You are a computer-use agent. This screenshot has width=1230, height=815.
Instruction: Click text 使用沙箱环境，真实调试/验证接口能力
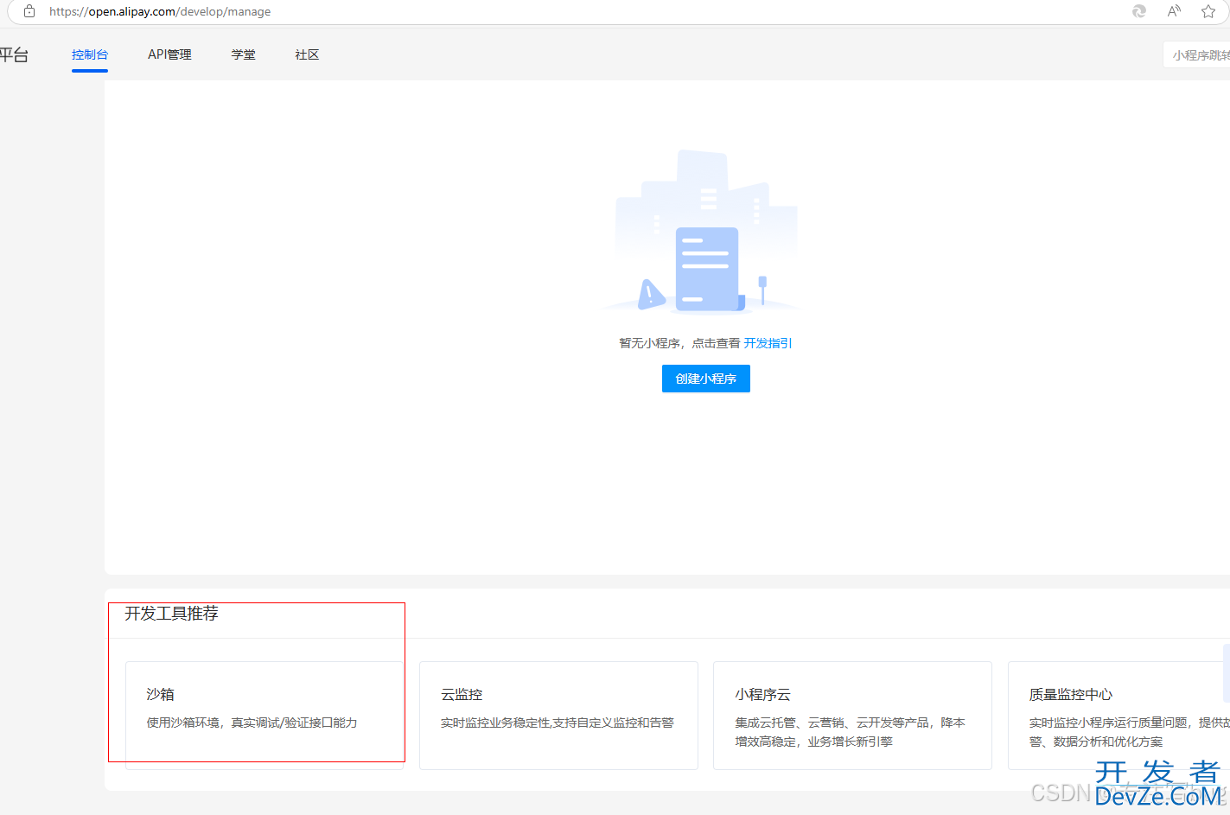pos(252,723)
